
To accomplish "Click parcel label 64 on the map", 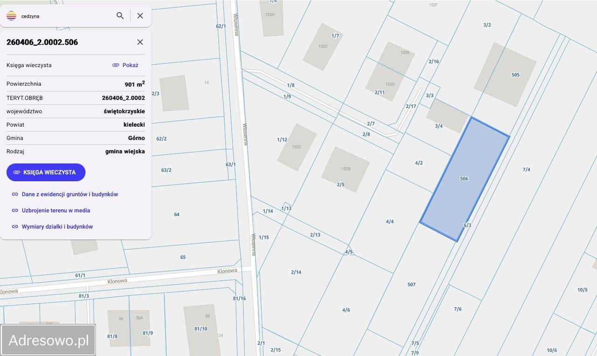I will [x=177, y=214].
